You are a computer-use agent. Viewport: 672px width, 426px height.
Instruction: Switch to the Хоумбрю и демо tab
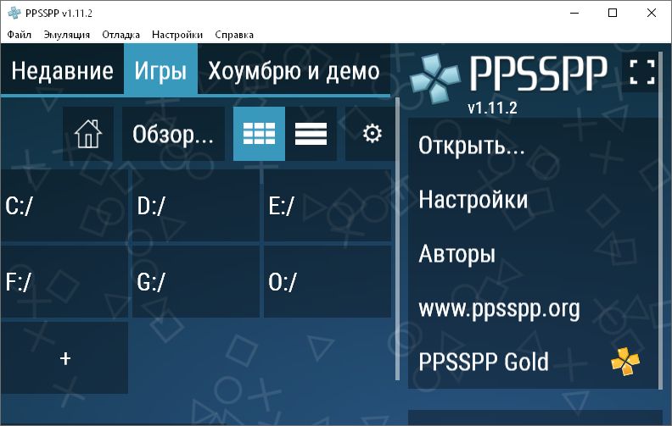point(294,70)
